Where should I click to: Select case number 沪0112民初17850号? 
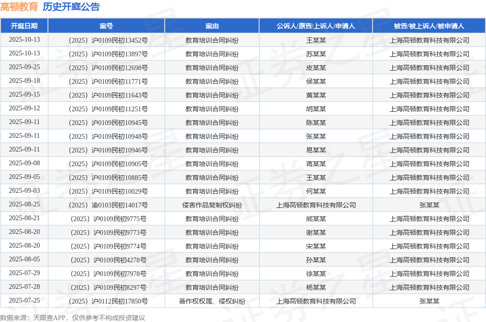(x=108, y=301)
